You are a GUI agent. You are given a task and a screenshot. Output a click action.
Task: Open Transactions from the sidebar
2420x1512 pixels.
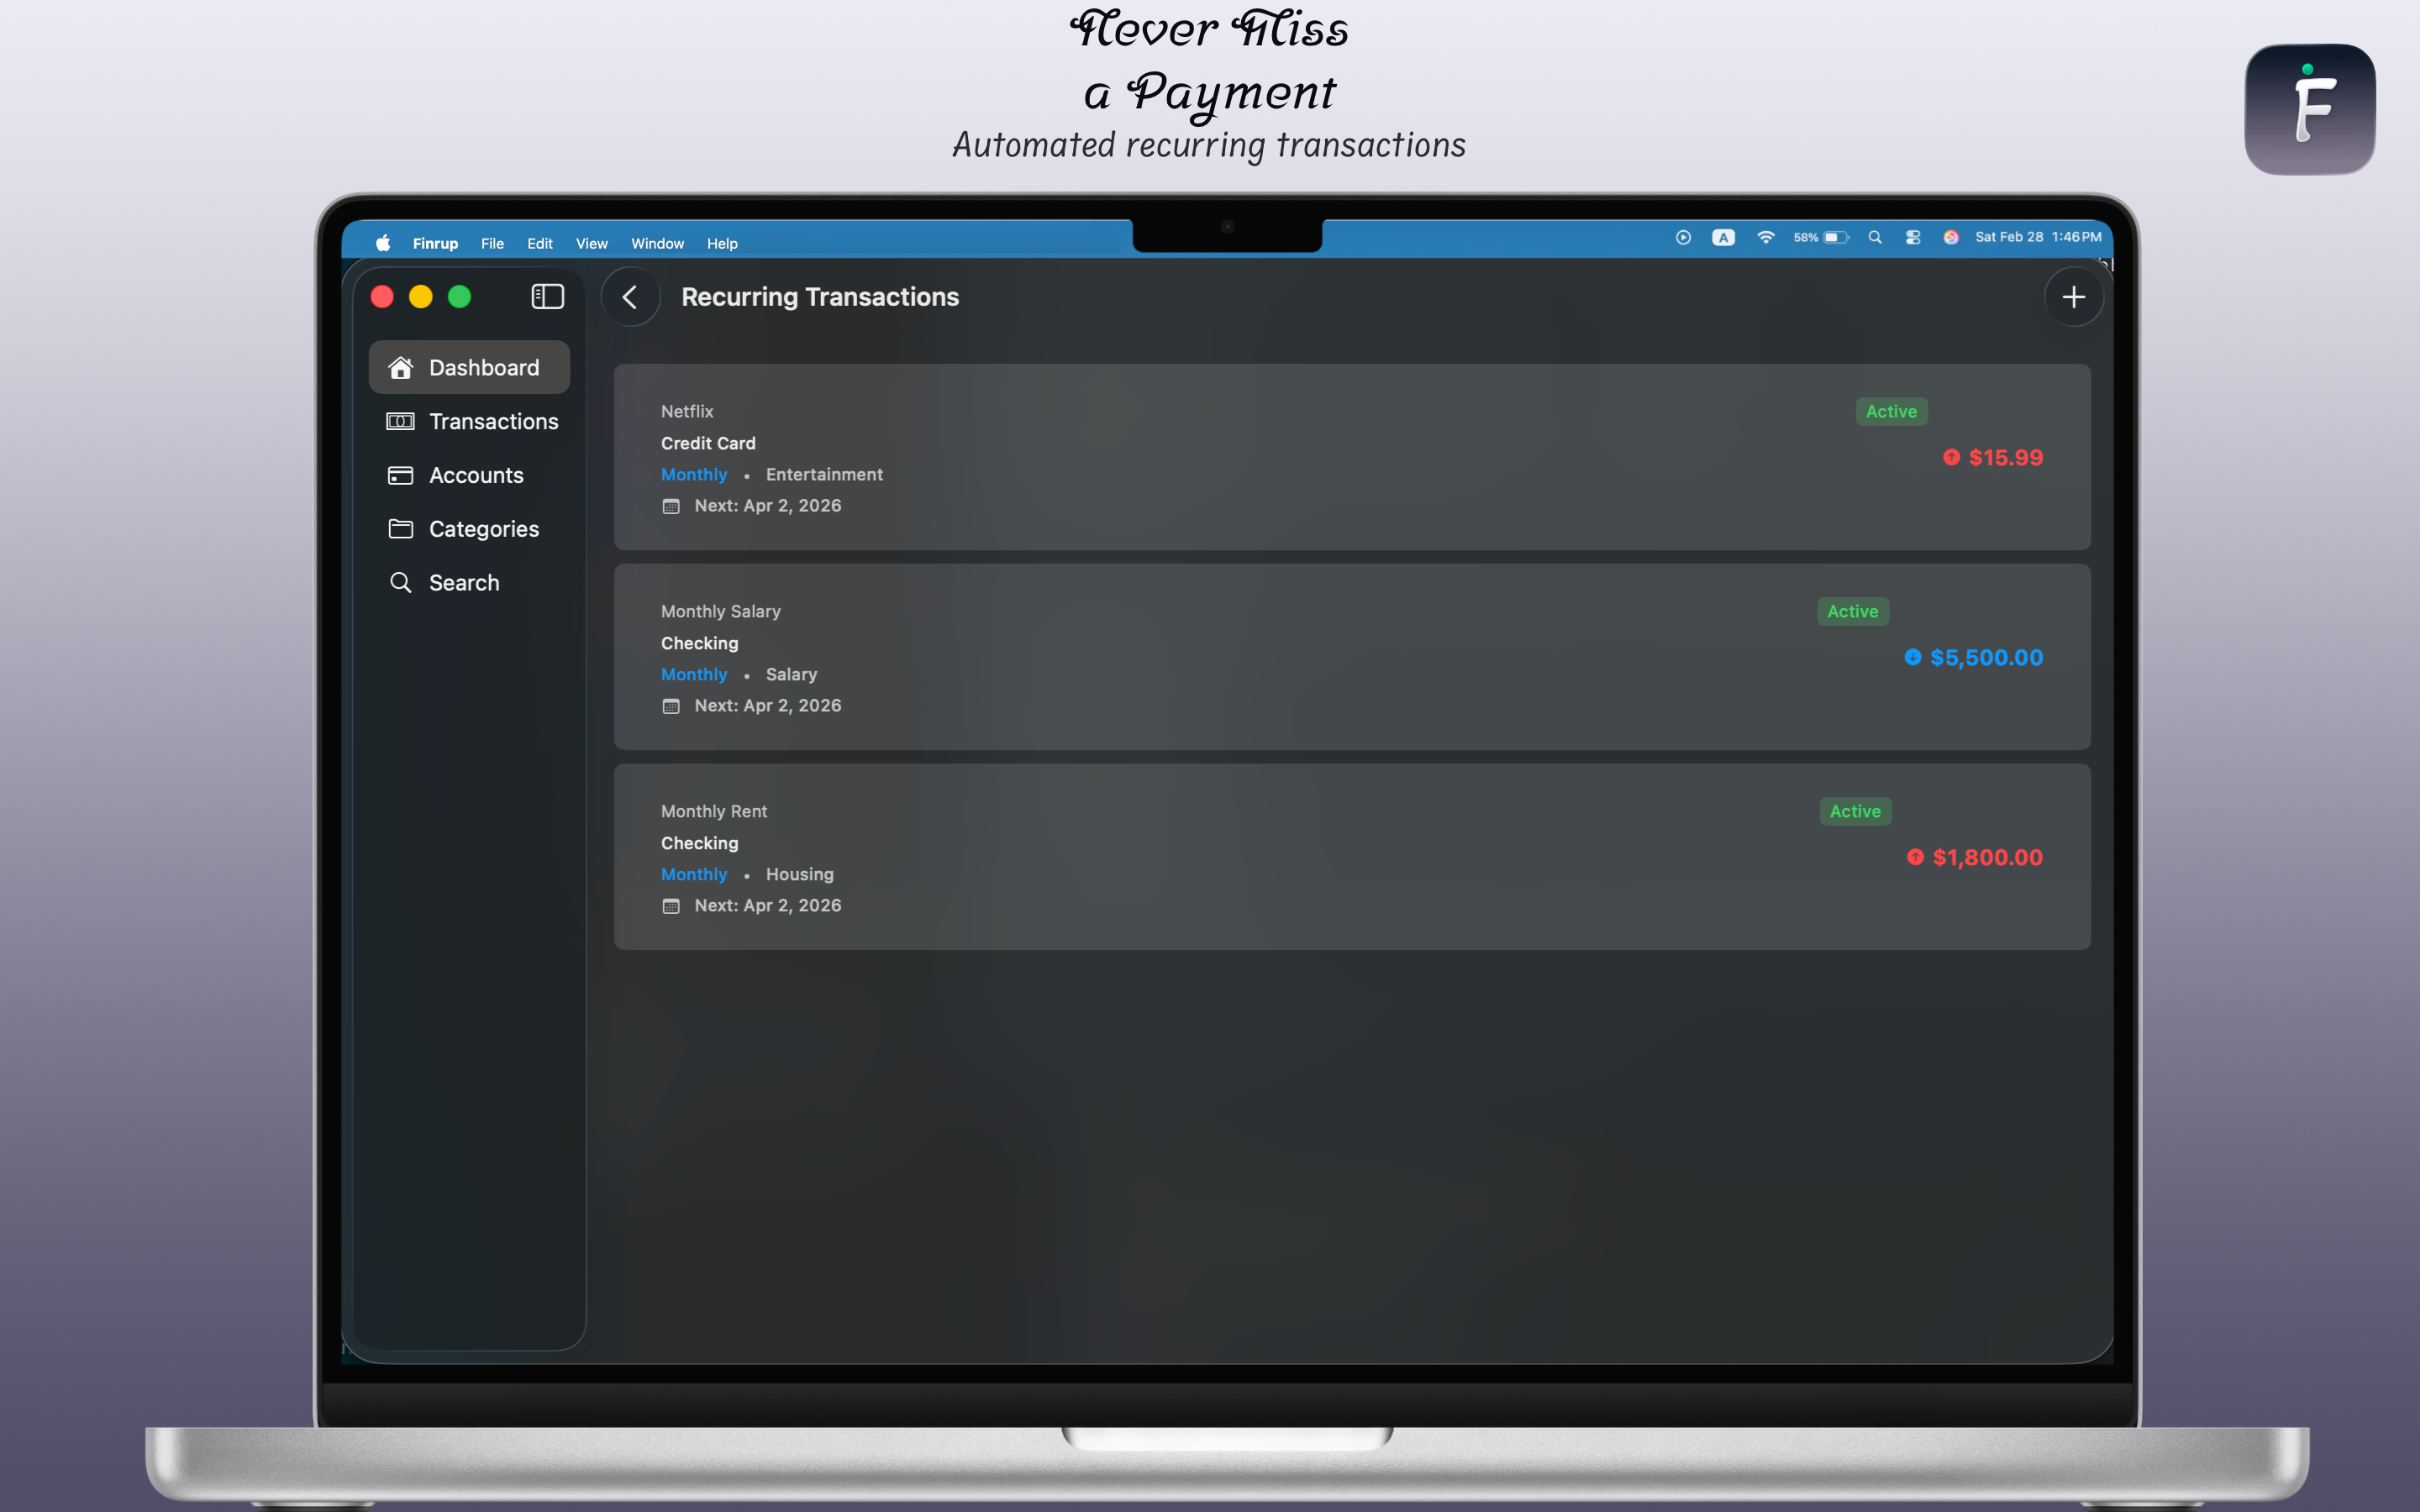tap(469, 421)
